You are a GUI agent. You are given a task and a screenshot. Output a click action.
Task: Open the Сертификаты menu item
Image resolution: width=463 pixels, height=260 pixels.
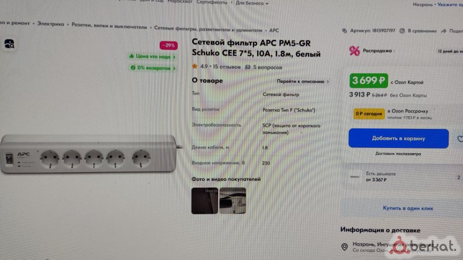pos(212,2)
